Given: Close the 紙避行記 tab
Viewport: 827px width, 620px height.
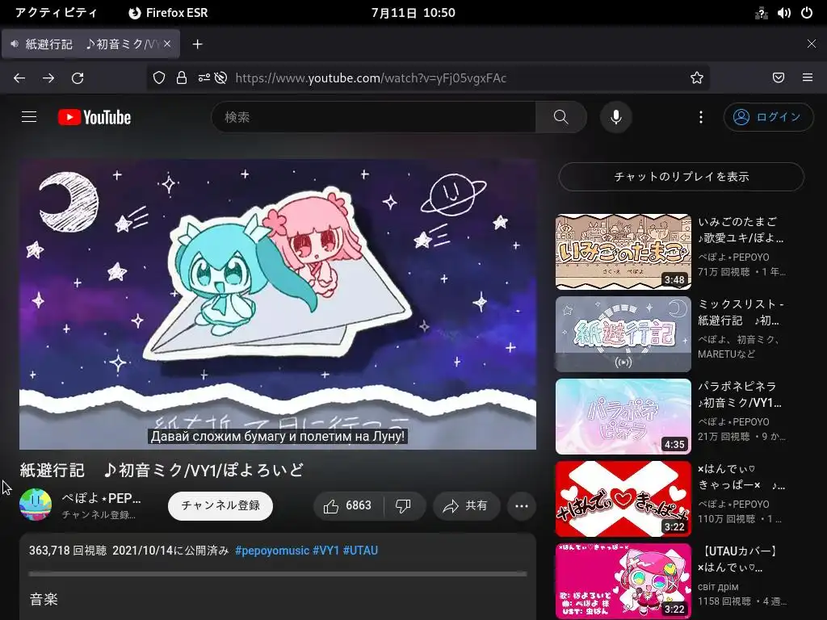Looking at the screenshot, I should (167, 44).
